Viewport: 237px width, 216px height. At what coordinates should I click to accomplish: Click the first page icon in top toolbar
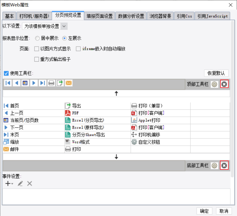(x=8, y=83)
